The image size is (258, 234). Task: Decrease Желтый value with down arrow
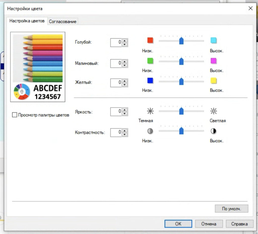[125, 85]
